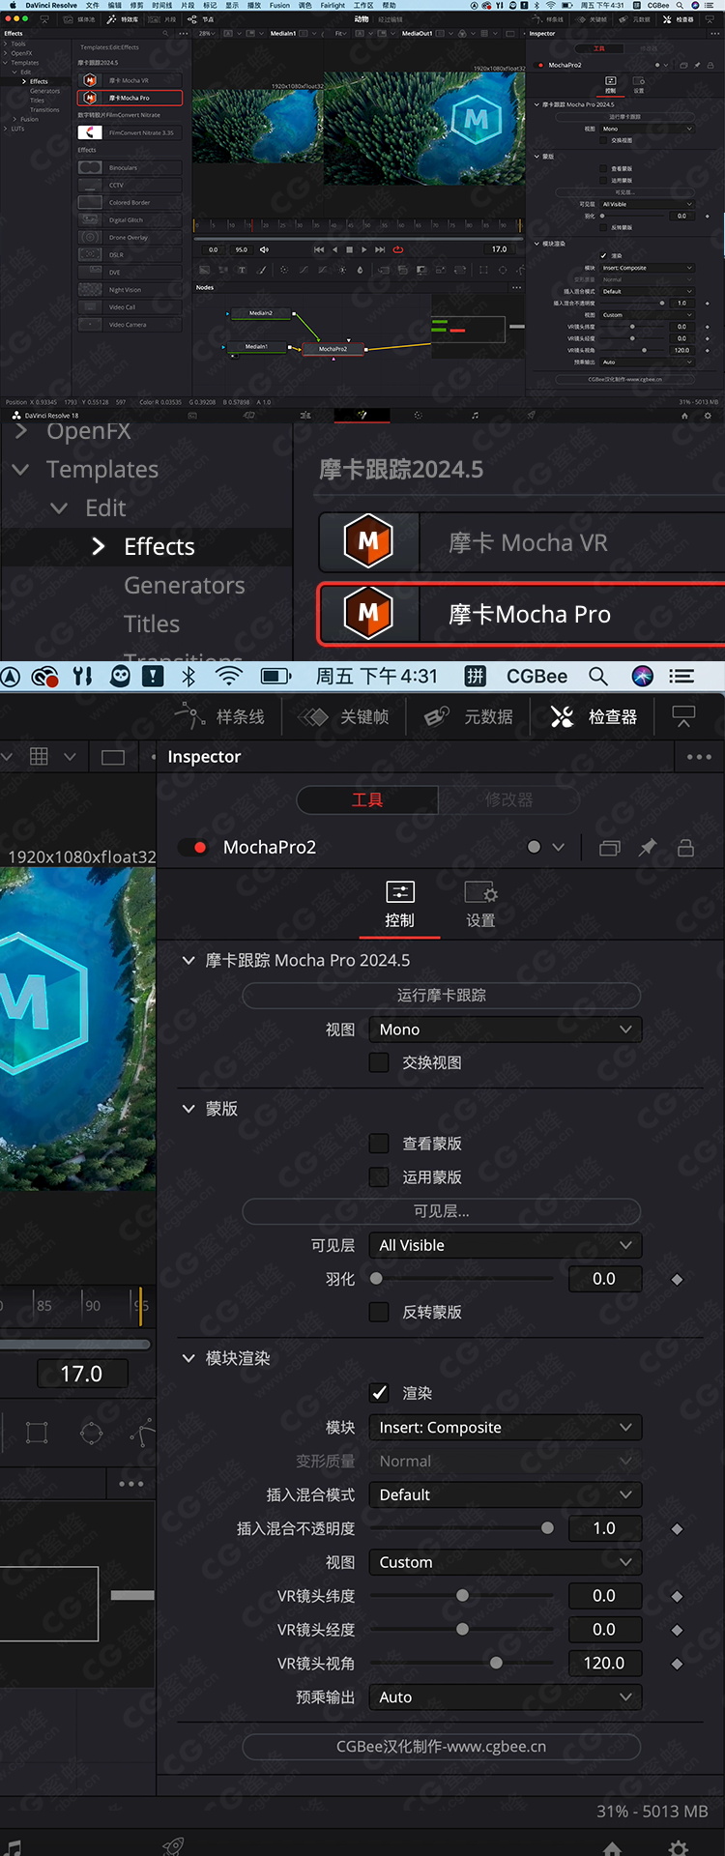Check the enlarged 运用蒙版 checkbox
725x1856 pixels.
point(380,1177)
